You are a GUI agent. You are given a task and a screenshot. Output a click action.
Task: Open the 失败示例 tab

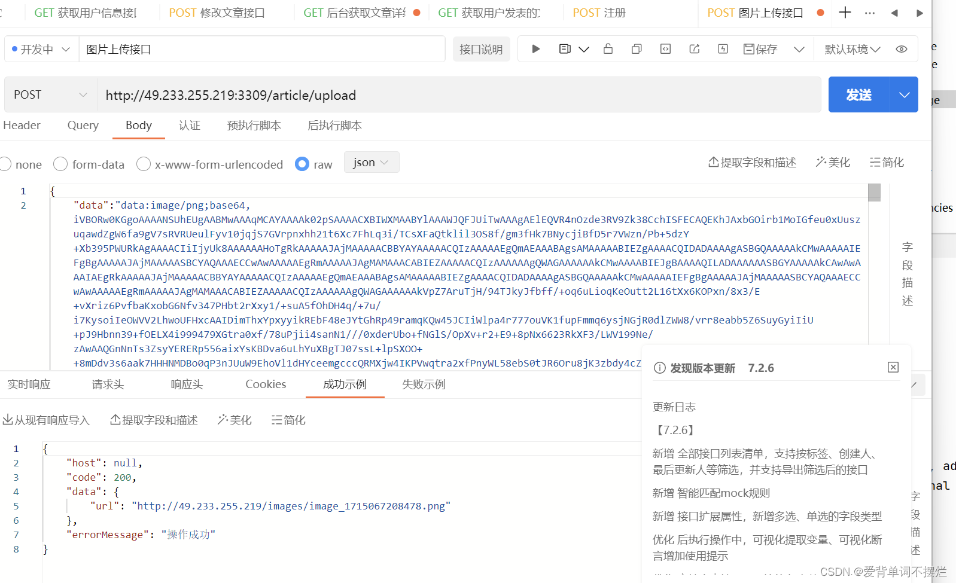pos(424,384)
